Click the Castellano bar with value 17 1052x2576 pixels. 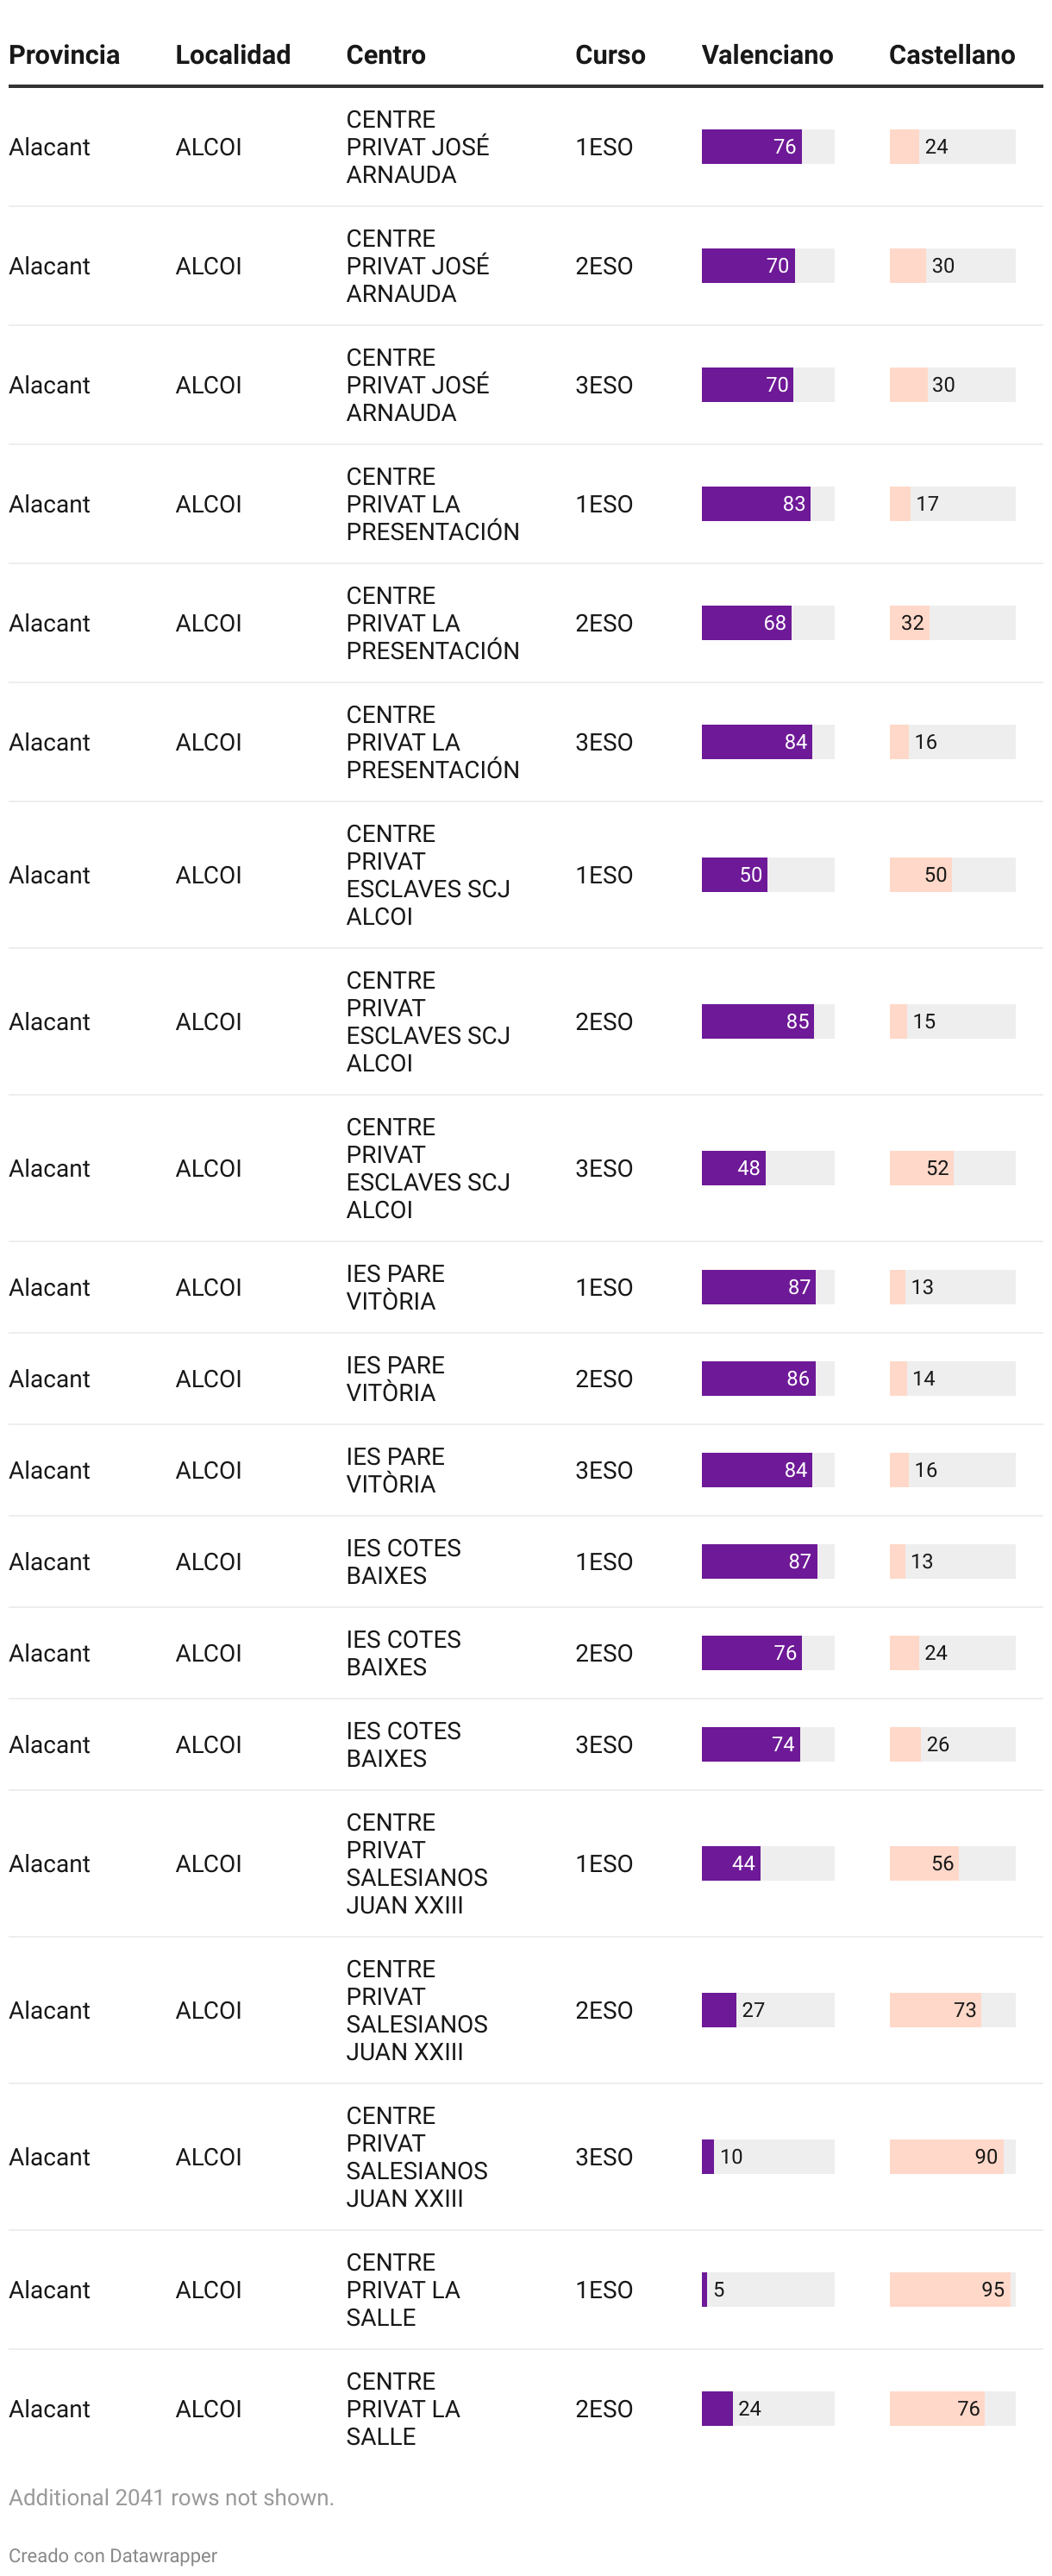(x=901, y=504)
